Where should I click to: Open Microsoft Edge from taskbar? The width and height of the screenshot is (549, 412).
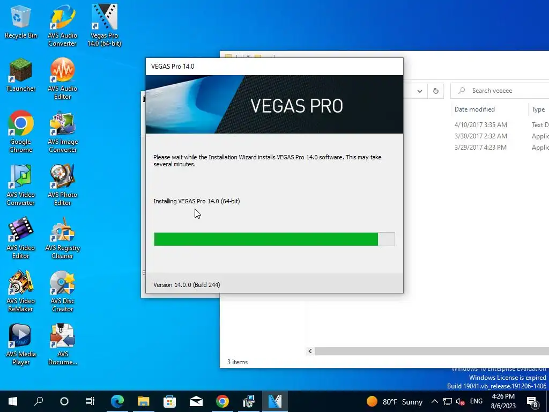point(117,401)
